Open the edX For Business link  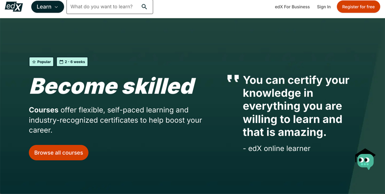click(292, 7)
